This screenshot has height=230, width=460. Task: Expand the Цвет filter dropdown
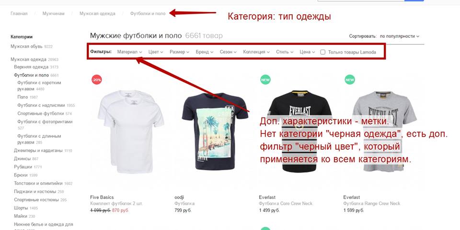[x=156, y=52]
